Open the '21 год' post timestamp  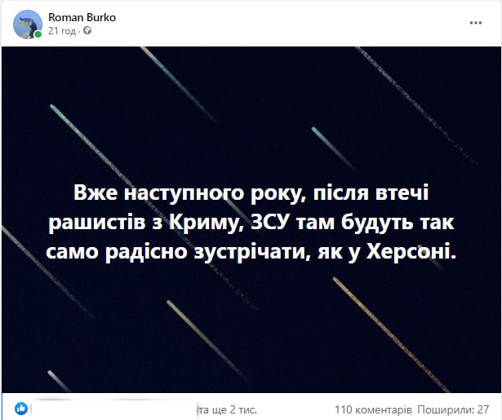point(62,31)
